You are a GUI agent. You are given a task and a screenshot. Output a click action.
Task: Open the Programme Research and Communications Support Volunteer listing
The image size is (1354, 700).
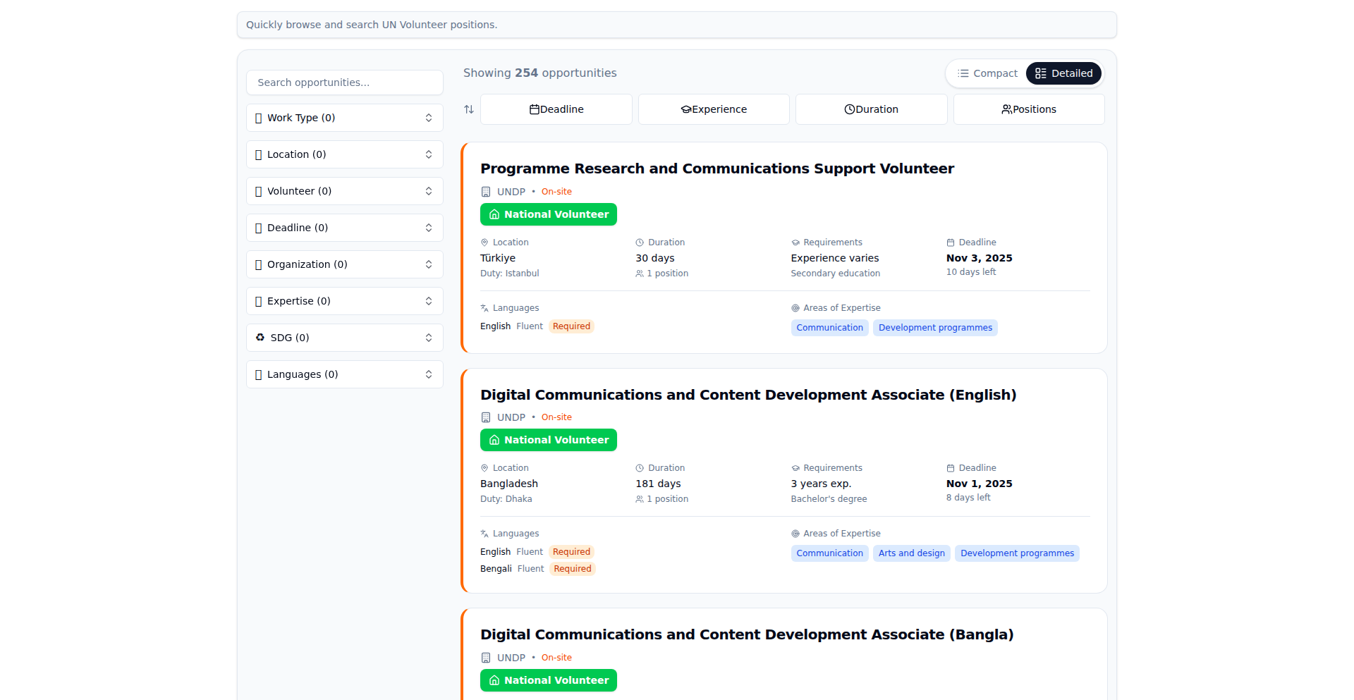tap(716, 168)
